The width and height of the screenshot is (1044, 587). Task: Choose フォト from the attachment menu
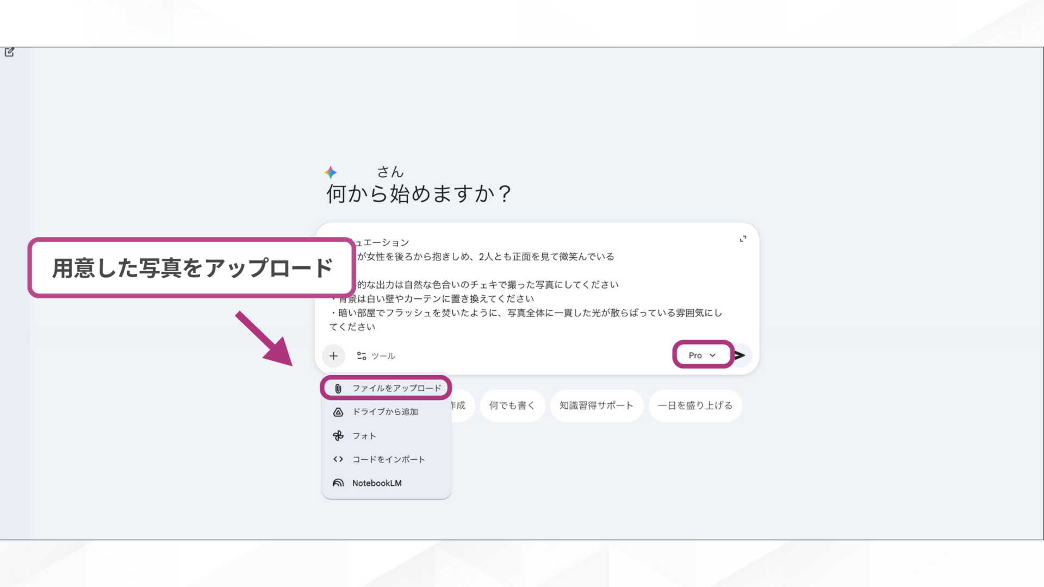click(x=365, y=435)
